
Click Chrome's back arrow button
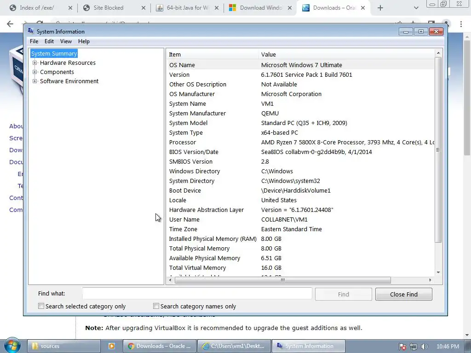point(10,24)
